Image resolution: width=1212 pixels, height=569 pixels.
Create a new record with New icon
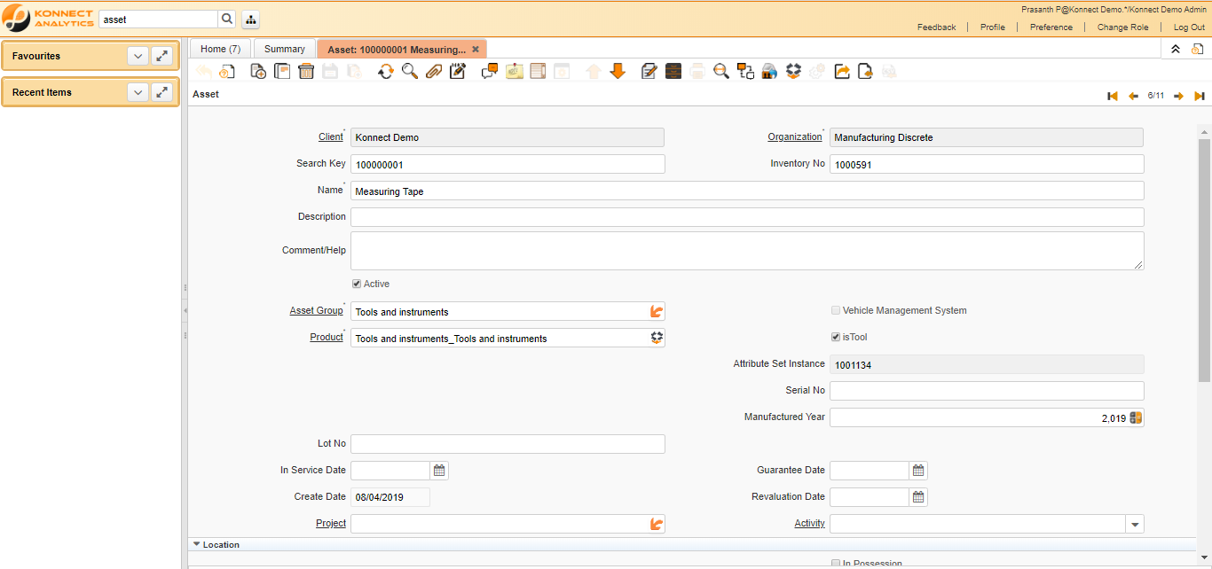point(258,71)
